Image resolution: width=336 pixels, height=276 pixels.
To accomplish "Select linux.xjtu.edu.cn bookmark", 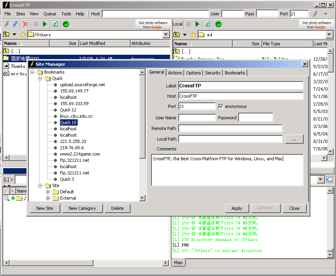I will pyautogui.click(x=76, y=116).
